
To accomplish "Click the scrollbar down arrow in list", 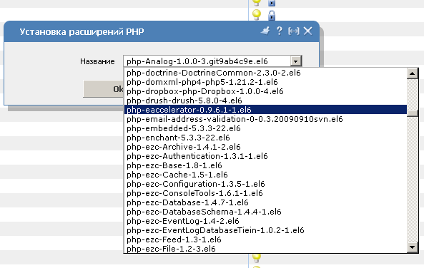I will point(413,247).
